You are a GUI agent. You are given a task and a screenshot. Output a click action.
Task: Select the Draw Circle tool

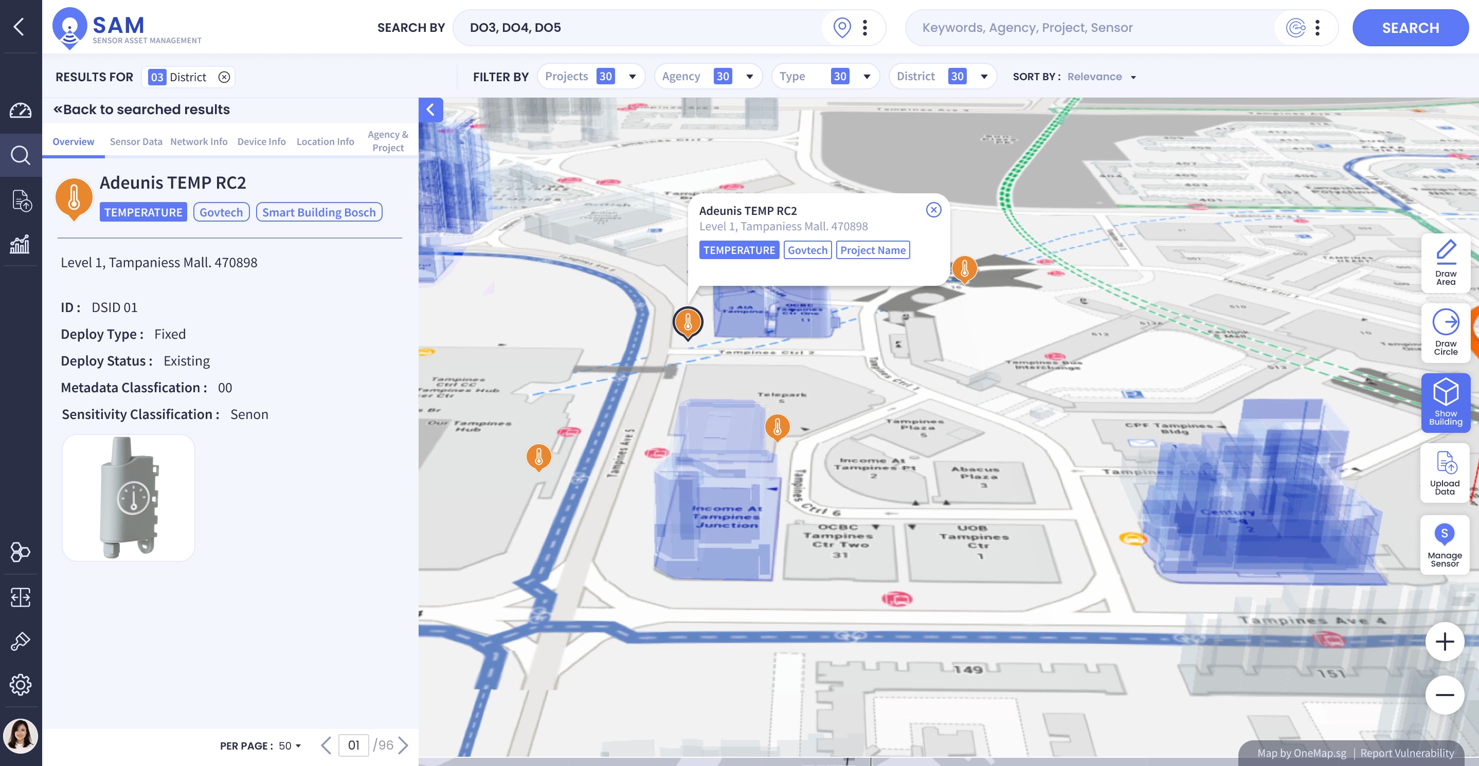coord(1445,333)
